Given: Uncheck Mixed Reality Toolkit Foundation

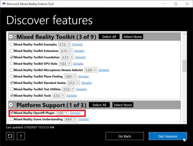Looking at the screenshot, I should (12, 57).
